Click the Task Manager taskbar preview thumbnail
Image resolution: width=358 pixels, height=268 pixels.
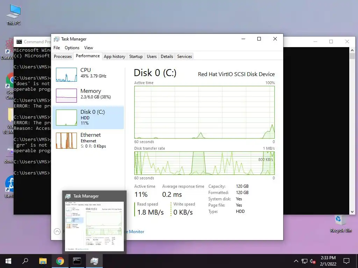[x=94, y=226]
